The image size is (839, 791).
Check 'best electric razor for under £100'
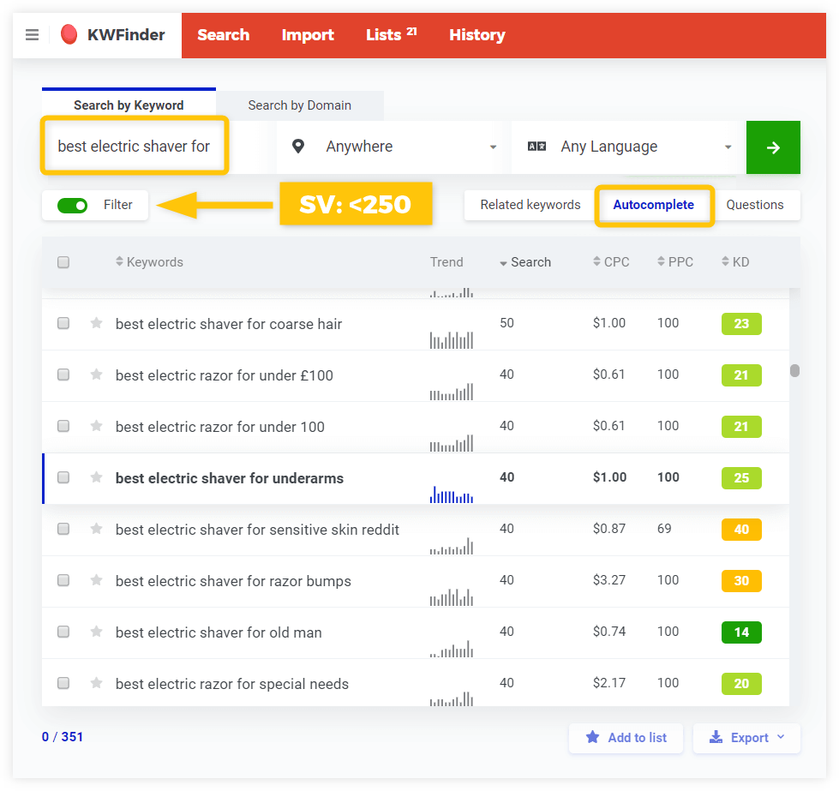pyautogui.click(x=63, y=375)
